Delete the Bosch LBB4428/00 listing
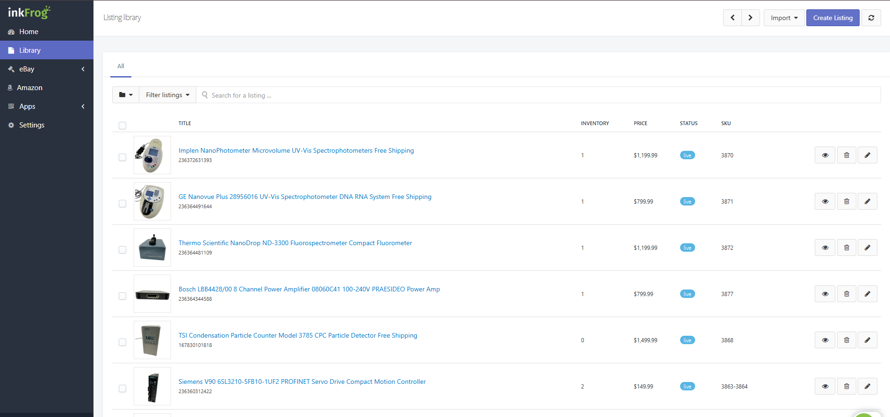This screenshot has height=417, width=890. click(847, 294)
